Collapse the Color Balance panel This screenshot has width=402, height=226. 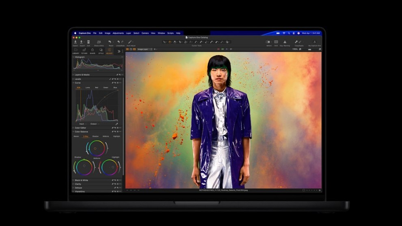73,132
